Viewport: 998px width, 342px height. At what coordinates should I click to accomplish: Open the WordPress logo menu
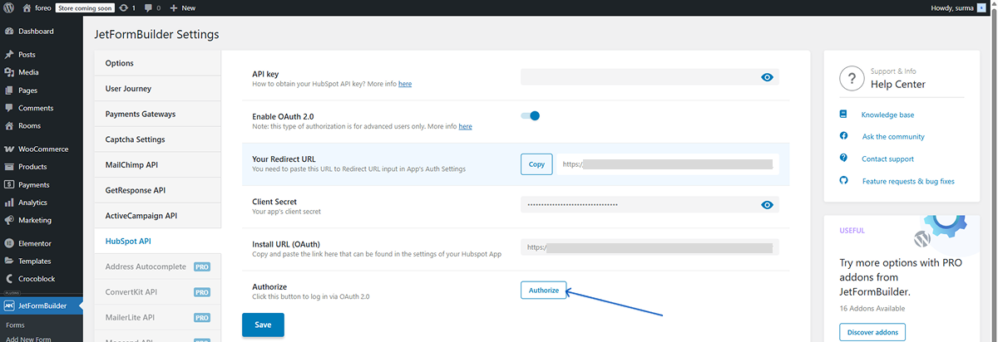click(x=8, y=7)
